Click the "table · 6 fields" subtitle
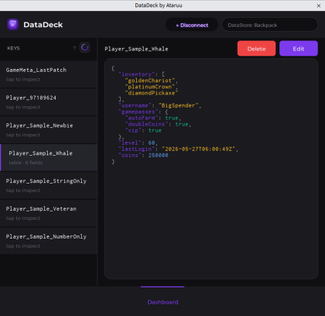Image resolution: width=325 pixels, height=316 pixels. 26,163
